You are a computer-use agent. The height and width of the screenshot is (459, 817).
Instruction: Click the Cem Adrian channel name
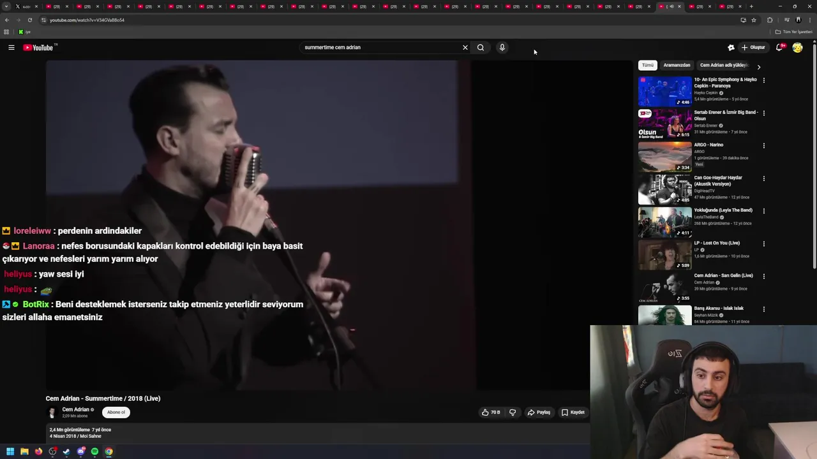(75, 409)
